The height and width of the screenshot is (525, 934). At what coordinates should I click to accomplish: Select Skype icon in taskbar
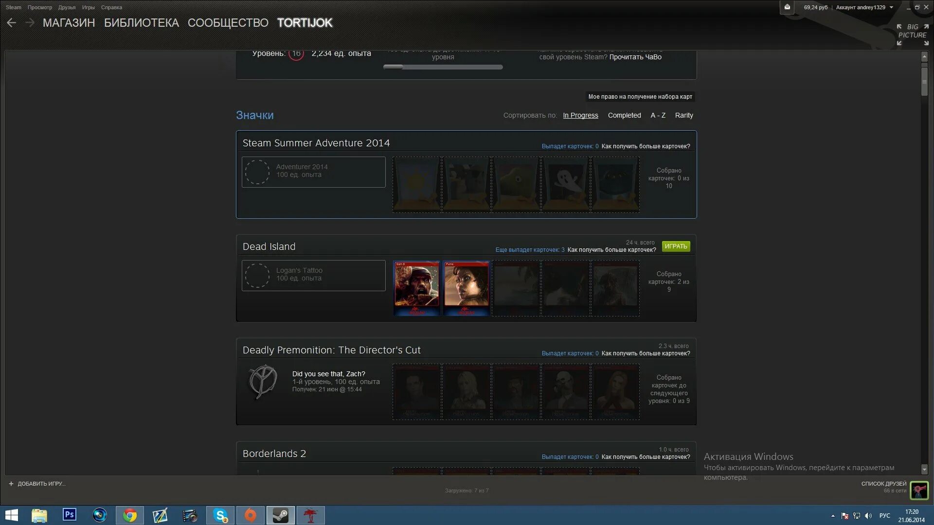(x=219, y=515)
